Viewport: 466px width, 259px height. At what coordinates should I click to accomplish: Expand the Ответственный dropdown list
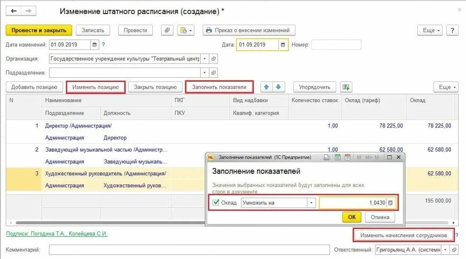point(445,250)
